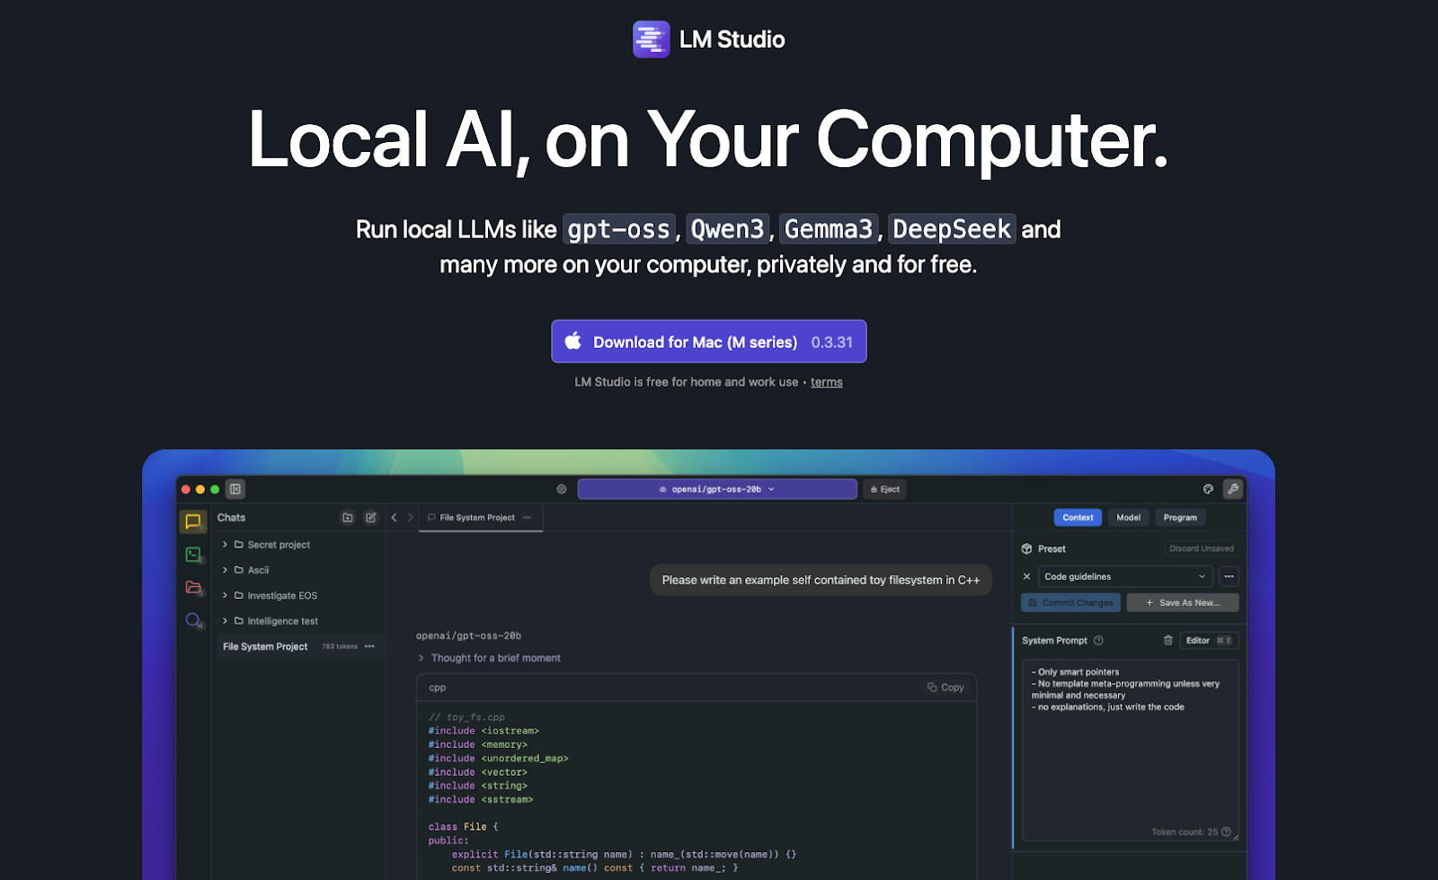Open the Code guidelines preset dropdown

point(1125,576)
